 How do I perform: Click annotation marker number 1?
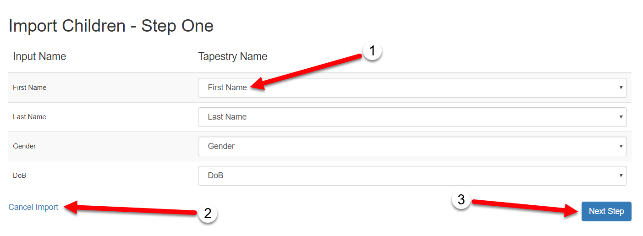click(x=372, y=51)
